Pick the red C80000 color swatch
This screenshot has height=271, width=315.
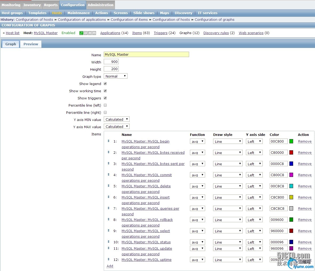pyautogui.click(x=291, y=153)
